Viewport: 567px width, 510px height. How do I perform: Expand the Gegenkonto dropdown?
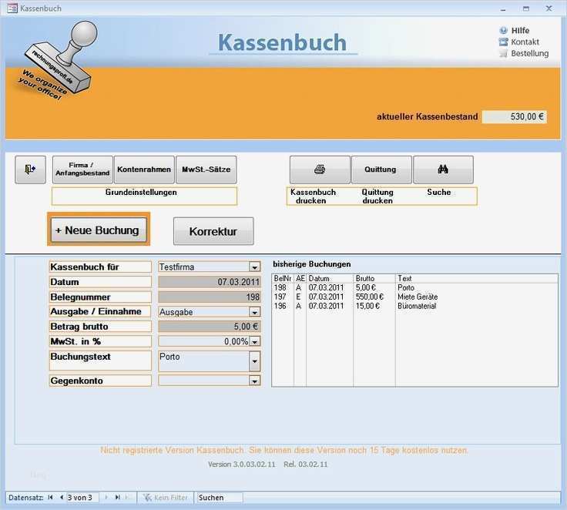pyautogui.click(x=254, y=381)
